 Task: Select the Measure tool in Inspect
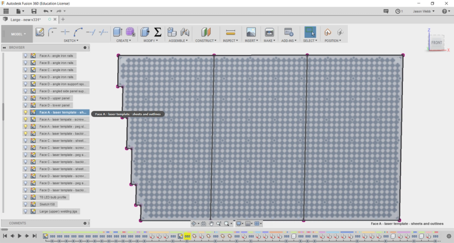click(x=230, y=32)
